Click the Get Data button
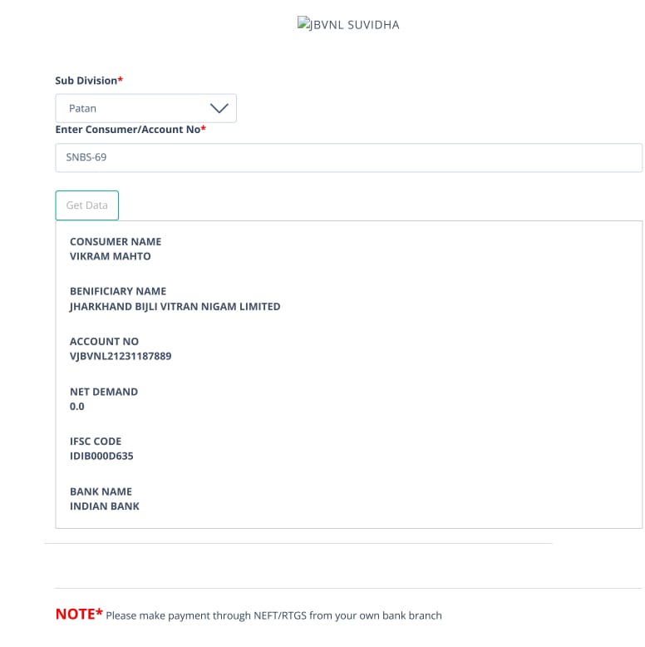This screenshot has width=645, height=647. click(87, 205)
